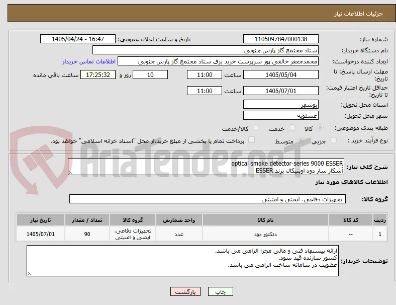The height and width of the screenshot is (305, 396).
Task: Select the جزیی purchase type radio
Action: click(333, 140)
